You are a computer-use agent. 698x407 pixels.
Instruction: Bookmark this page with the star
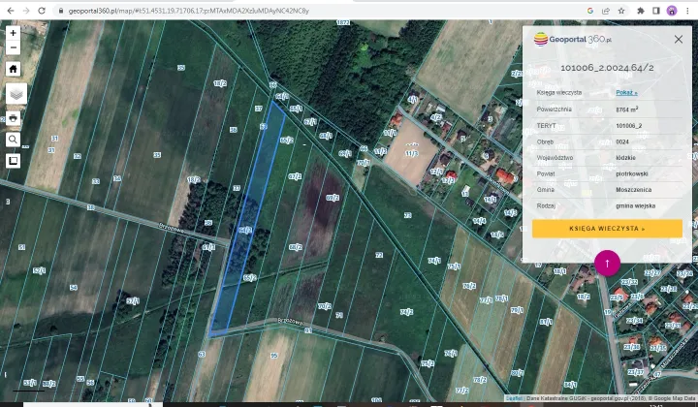pyautogui.click(x=621, y=11)
